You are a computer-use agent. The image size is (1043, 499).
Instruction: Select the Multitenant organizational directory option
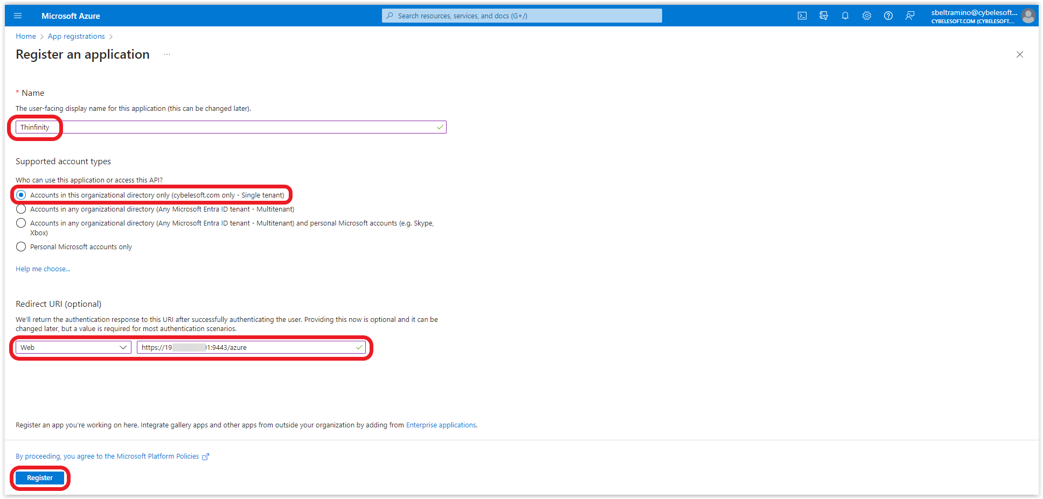pyautogui.click(x=21, y=209)
